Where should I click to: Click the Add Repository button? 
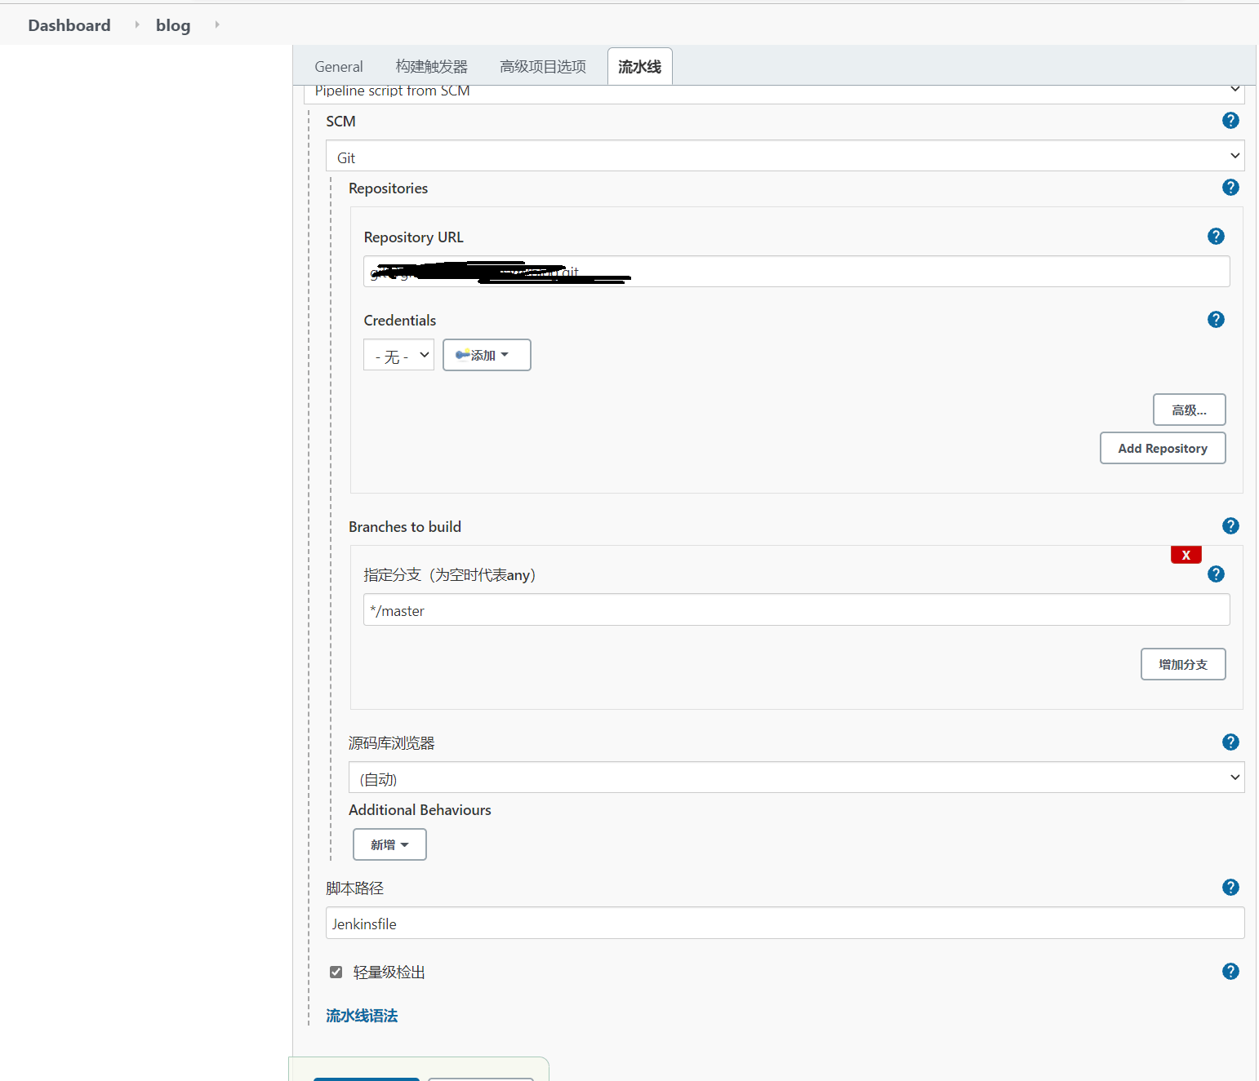[1162, 448]
